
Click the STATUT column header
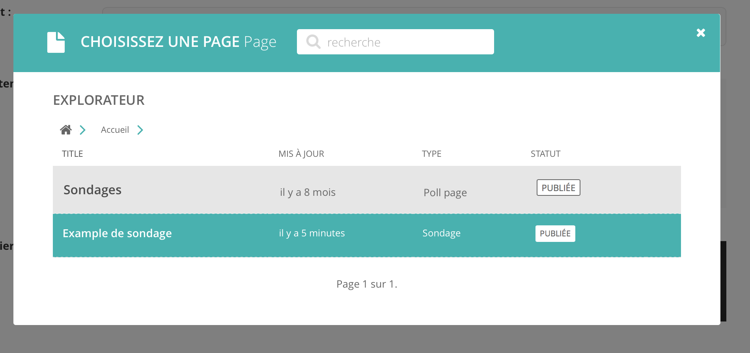[545, 154]
